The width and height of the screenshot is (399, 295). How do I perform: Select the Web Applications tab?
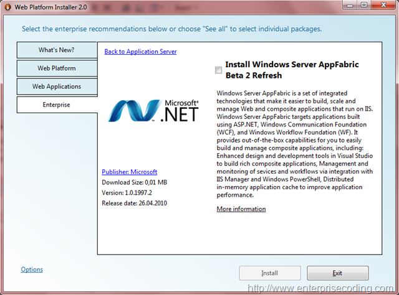[57, 87]
